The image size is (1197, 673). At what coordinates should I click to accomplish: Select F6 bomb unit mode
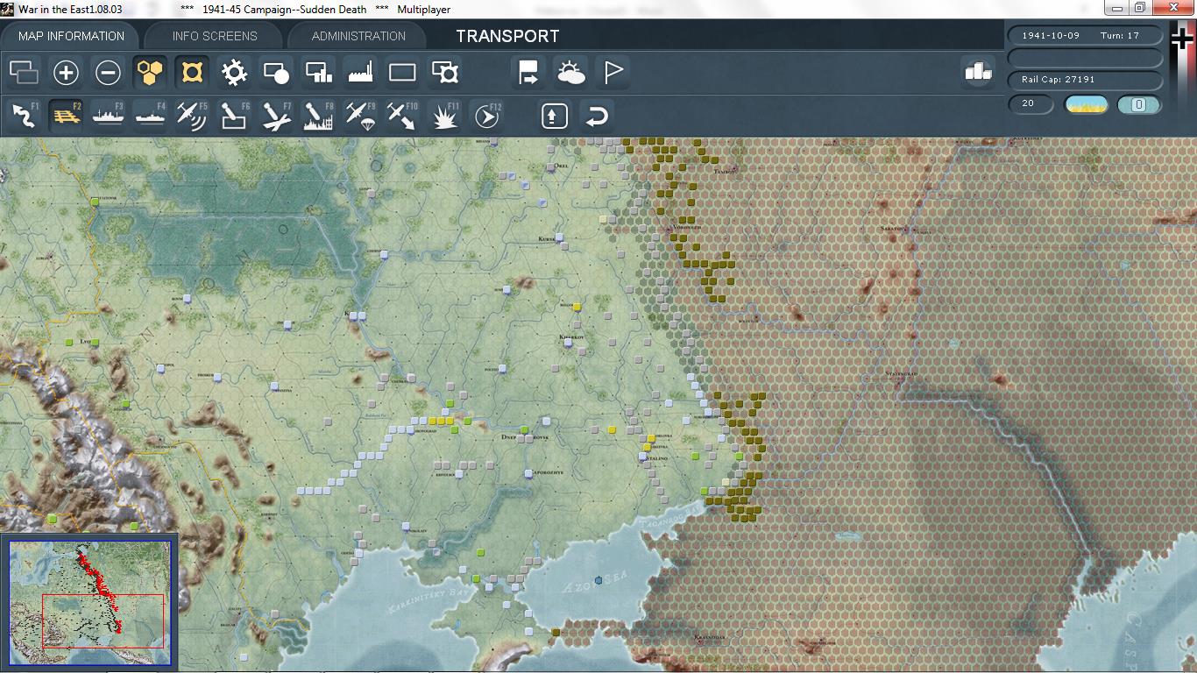click(234, 116)
